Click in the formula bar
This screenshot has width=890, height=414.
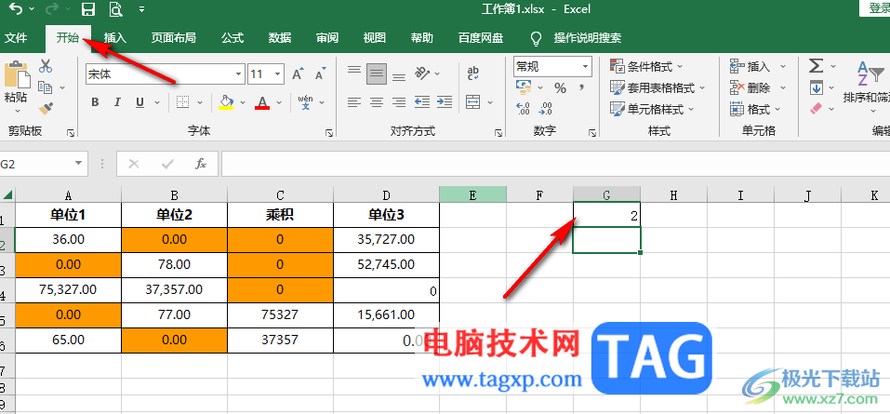(556, 164)
